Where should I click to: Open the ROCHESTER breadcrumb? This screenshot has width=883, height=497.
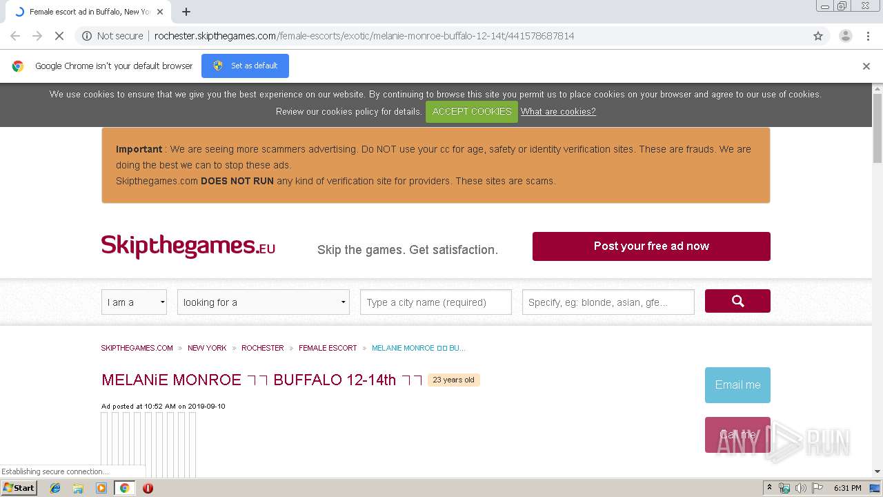pos(263,348)
